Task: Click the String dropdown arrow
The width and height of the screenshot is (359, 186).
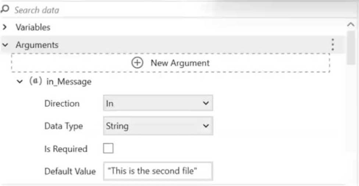Action: pyautogui.click(x=206, y=126)
